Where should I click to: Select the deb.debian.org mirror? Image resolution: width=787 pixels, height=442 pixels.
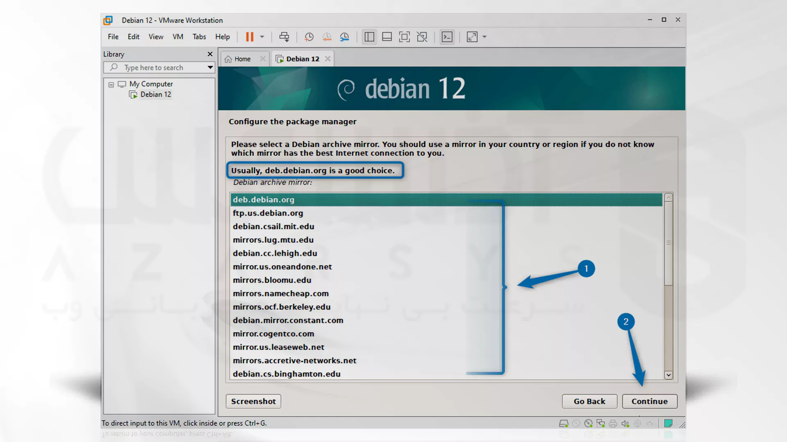(x=446, y=200)
